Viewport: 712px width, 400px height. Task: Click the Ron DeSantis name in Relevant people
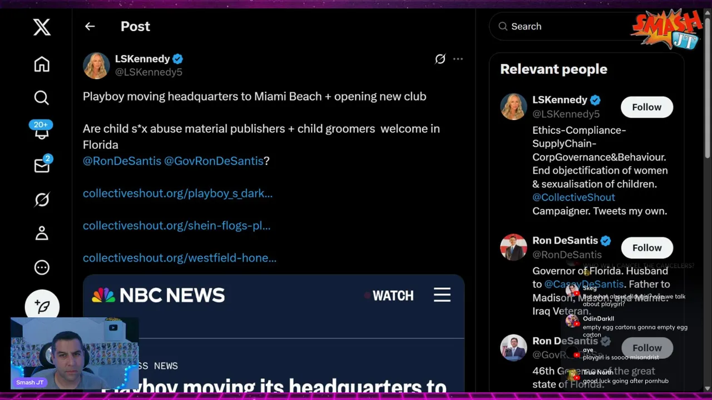click(565, 241)
